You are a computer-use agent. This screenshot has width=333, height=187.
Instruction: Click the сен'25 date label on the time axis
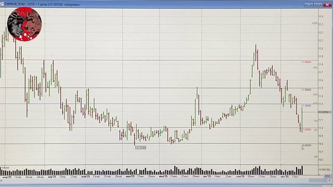[x=240, y=177]
